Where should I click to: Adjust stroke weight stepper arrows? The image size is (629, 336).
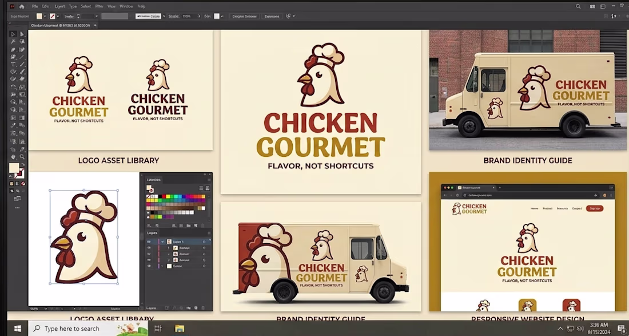click(x=79, y=17)
